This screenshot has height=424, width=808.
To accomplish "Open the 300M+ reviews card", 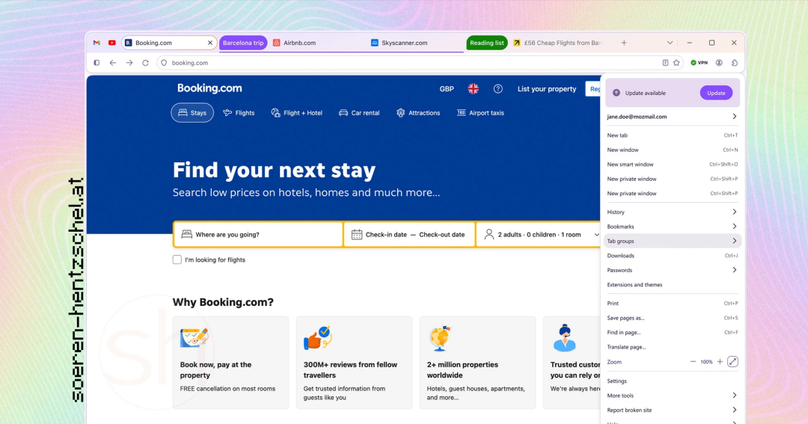I will [354, 363].
